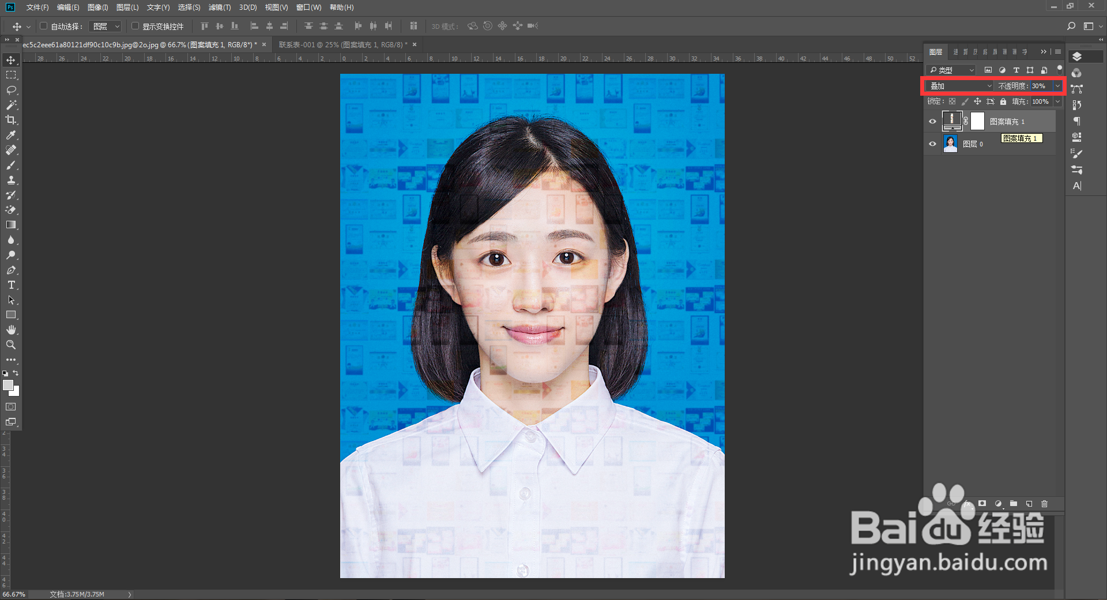Select the Lasso tool

click(11, 90)
